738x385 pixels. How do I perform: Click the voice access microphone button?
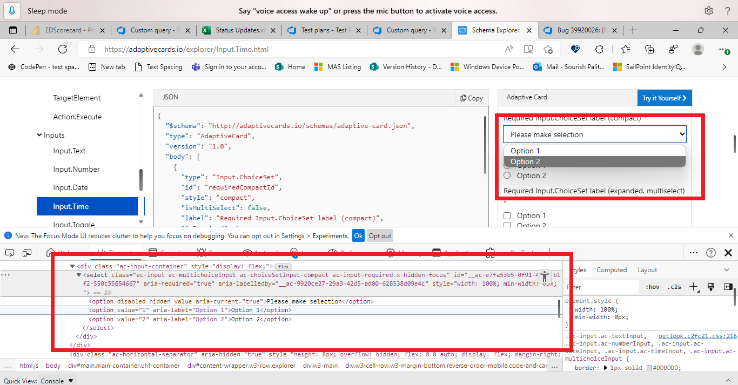(12, 11)
